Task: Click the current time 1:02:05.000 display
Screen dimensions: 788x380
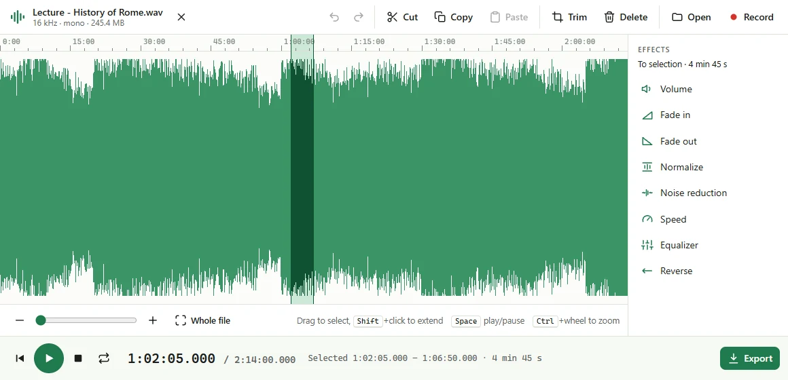Action: (171, 358)
